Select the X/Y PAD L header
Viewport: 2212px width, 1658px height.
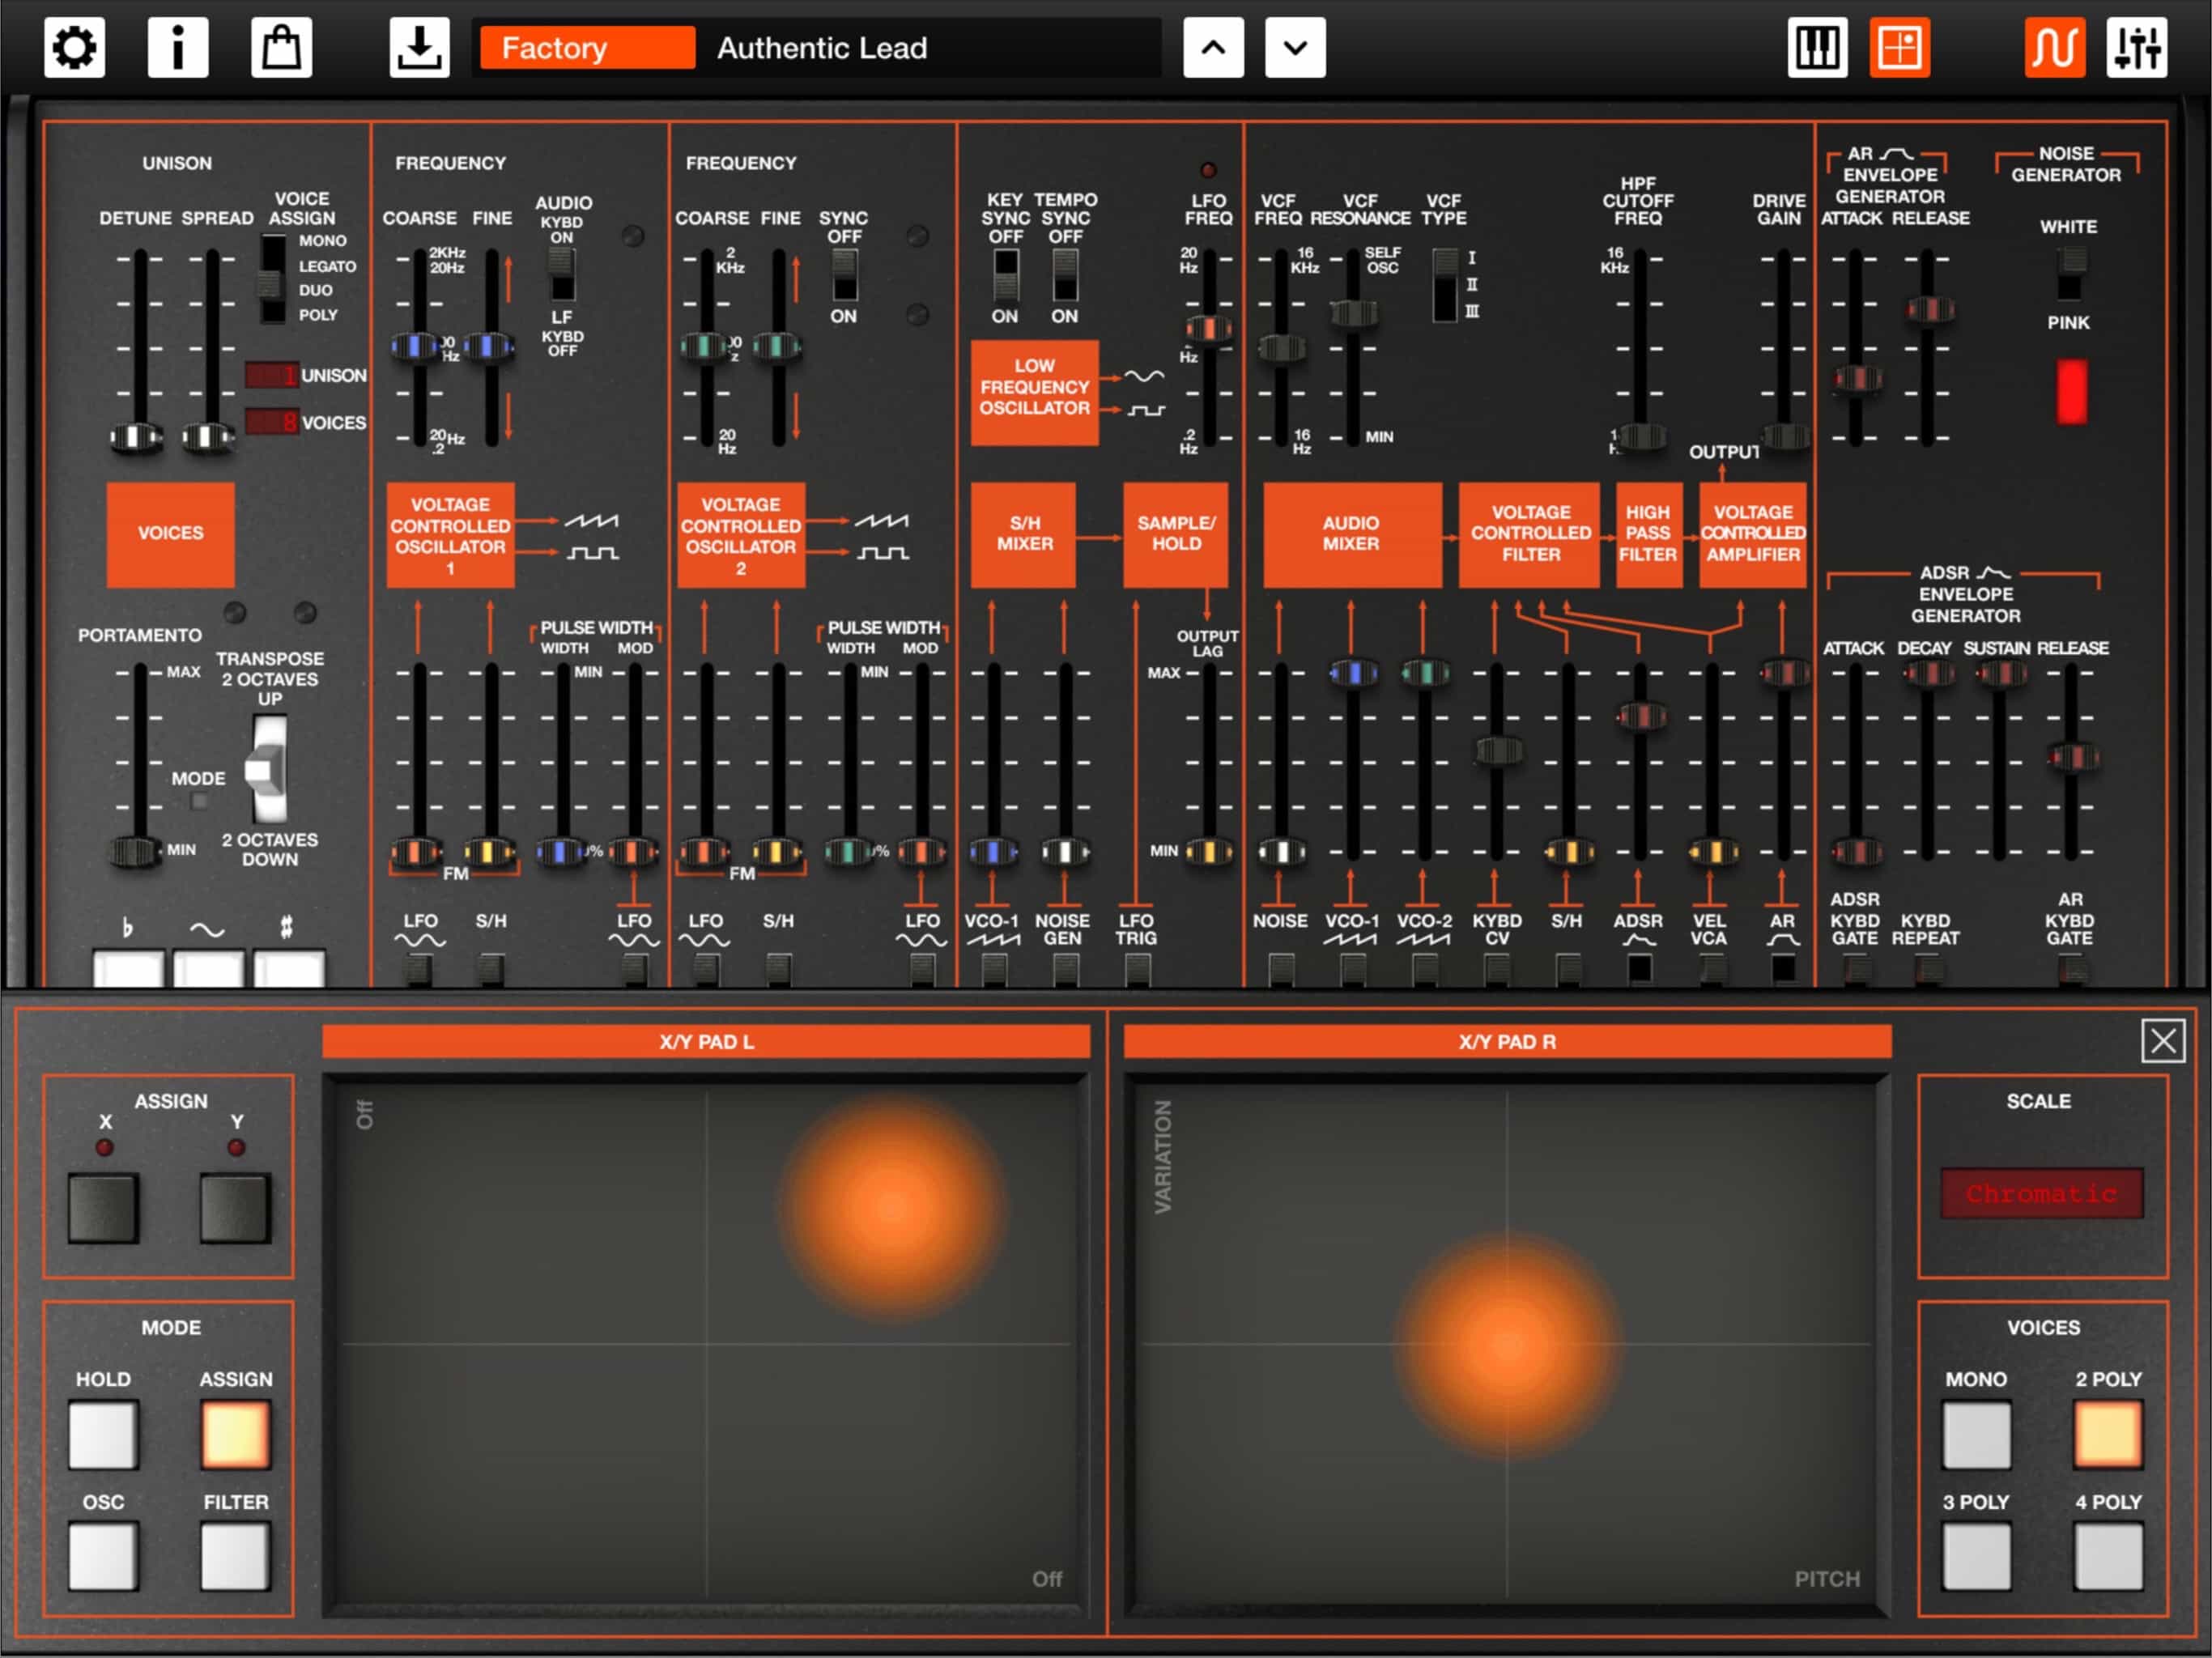pos(705,1041)
